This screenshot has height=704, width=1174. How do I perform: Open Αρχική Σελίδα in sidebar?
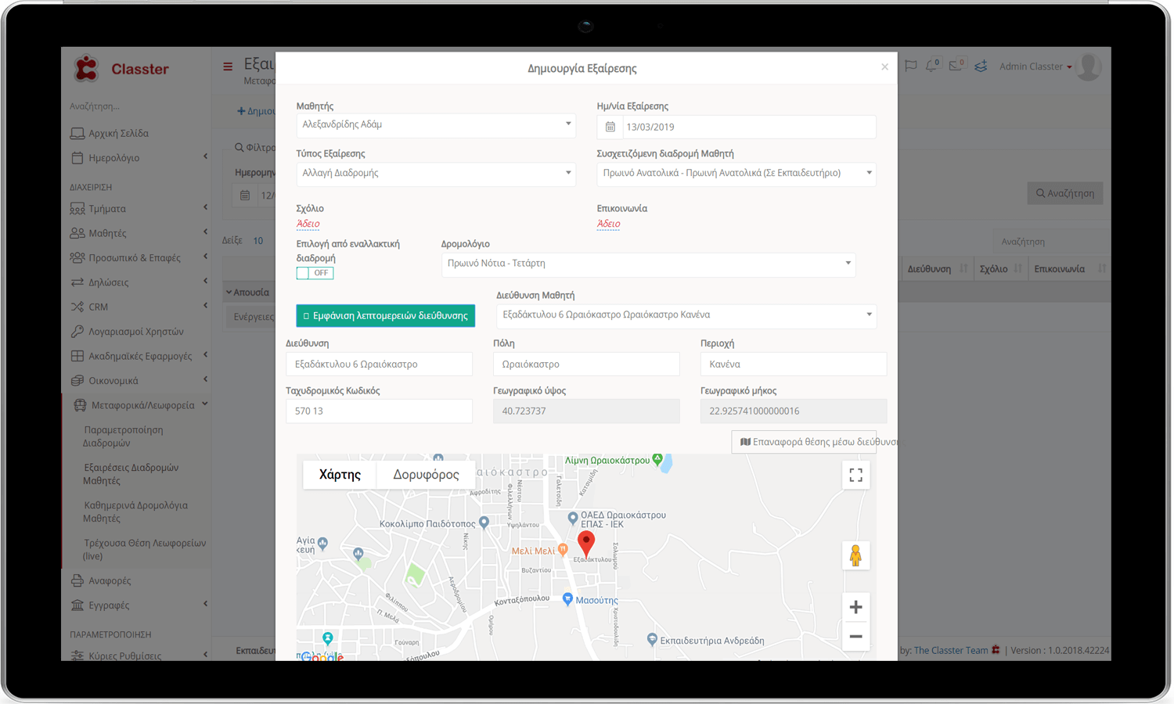click(118, 133)
